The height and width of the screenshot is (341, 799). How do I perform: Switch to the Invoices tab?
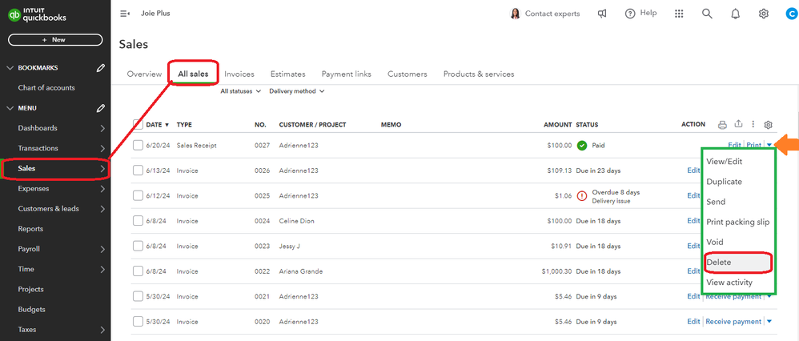pos(239,74)
